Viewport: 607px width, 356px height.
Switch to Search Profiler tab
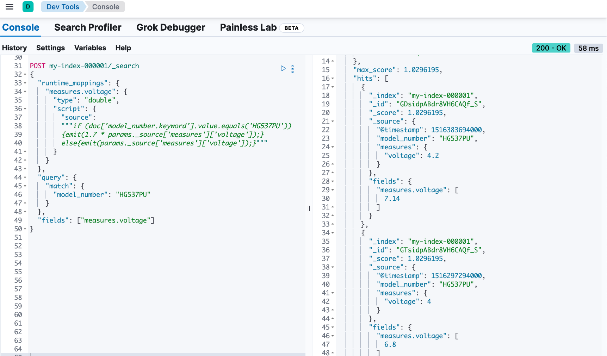[x=88, y=27]
